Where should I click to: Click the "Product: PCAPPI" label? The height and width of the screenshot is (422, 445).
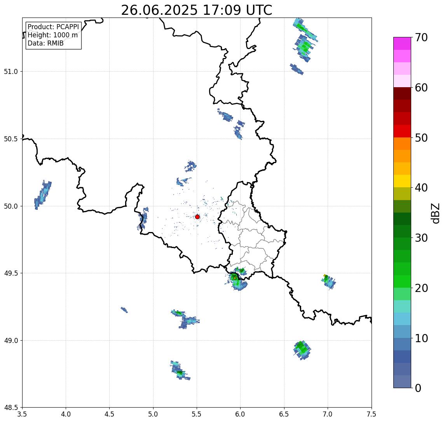click(53, 27)
